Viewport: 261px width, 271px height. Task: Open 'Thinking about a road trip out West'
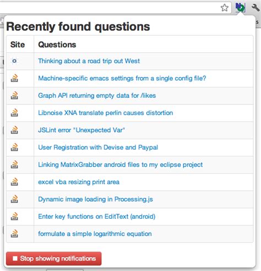tap(89, 61)
